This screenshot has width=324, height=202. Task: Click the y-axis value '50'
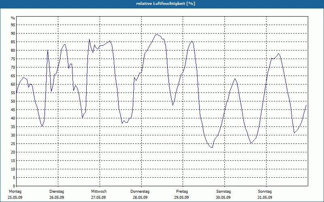[13, 101]
